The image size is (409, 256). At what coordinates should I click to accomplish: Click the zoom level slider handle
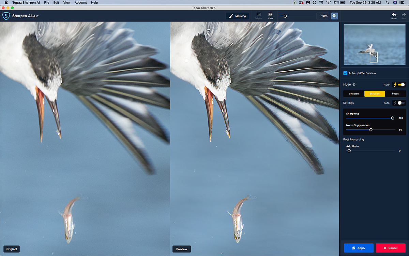(x=285, y=16)
